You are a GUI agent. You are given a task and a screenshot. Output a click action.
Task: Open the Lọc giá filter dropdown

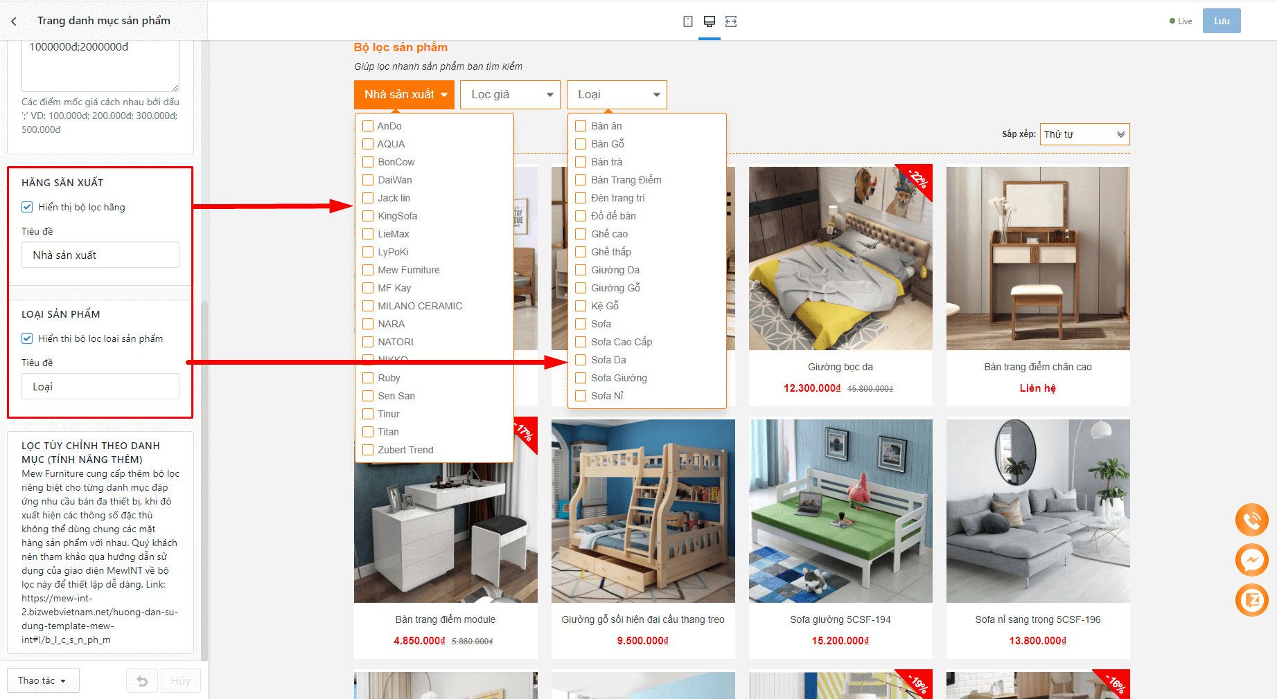[x=510, y=95]
